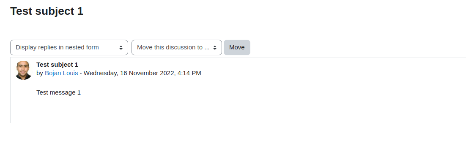Open the Display replies in nested form dropdown
The width and height of the screenshot is (466, 152).
[69, 47]
